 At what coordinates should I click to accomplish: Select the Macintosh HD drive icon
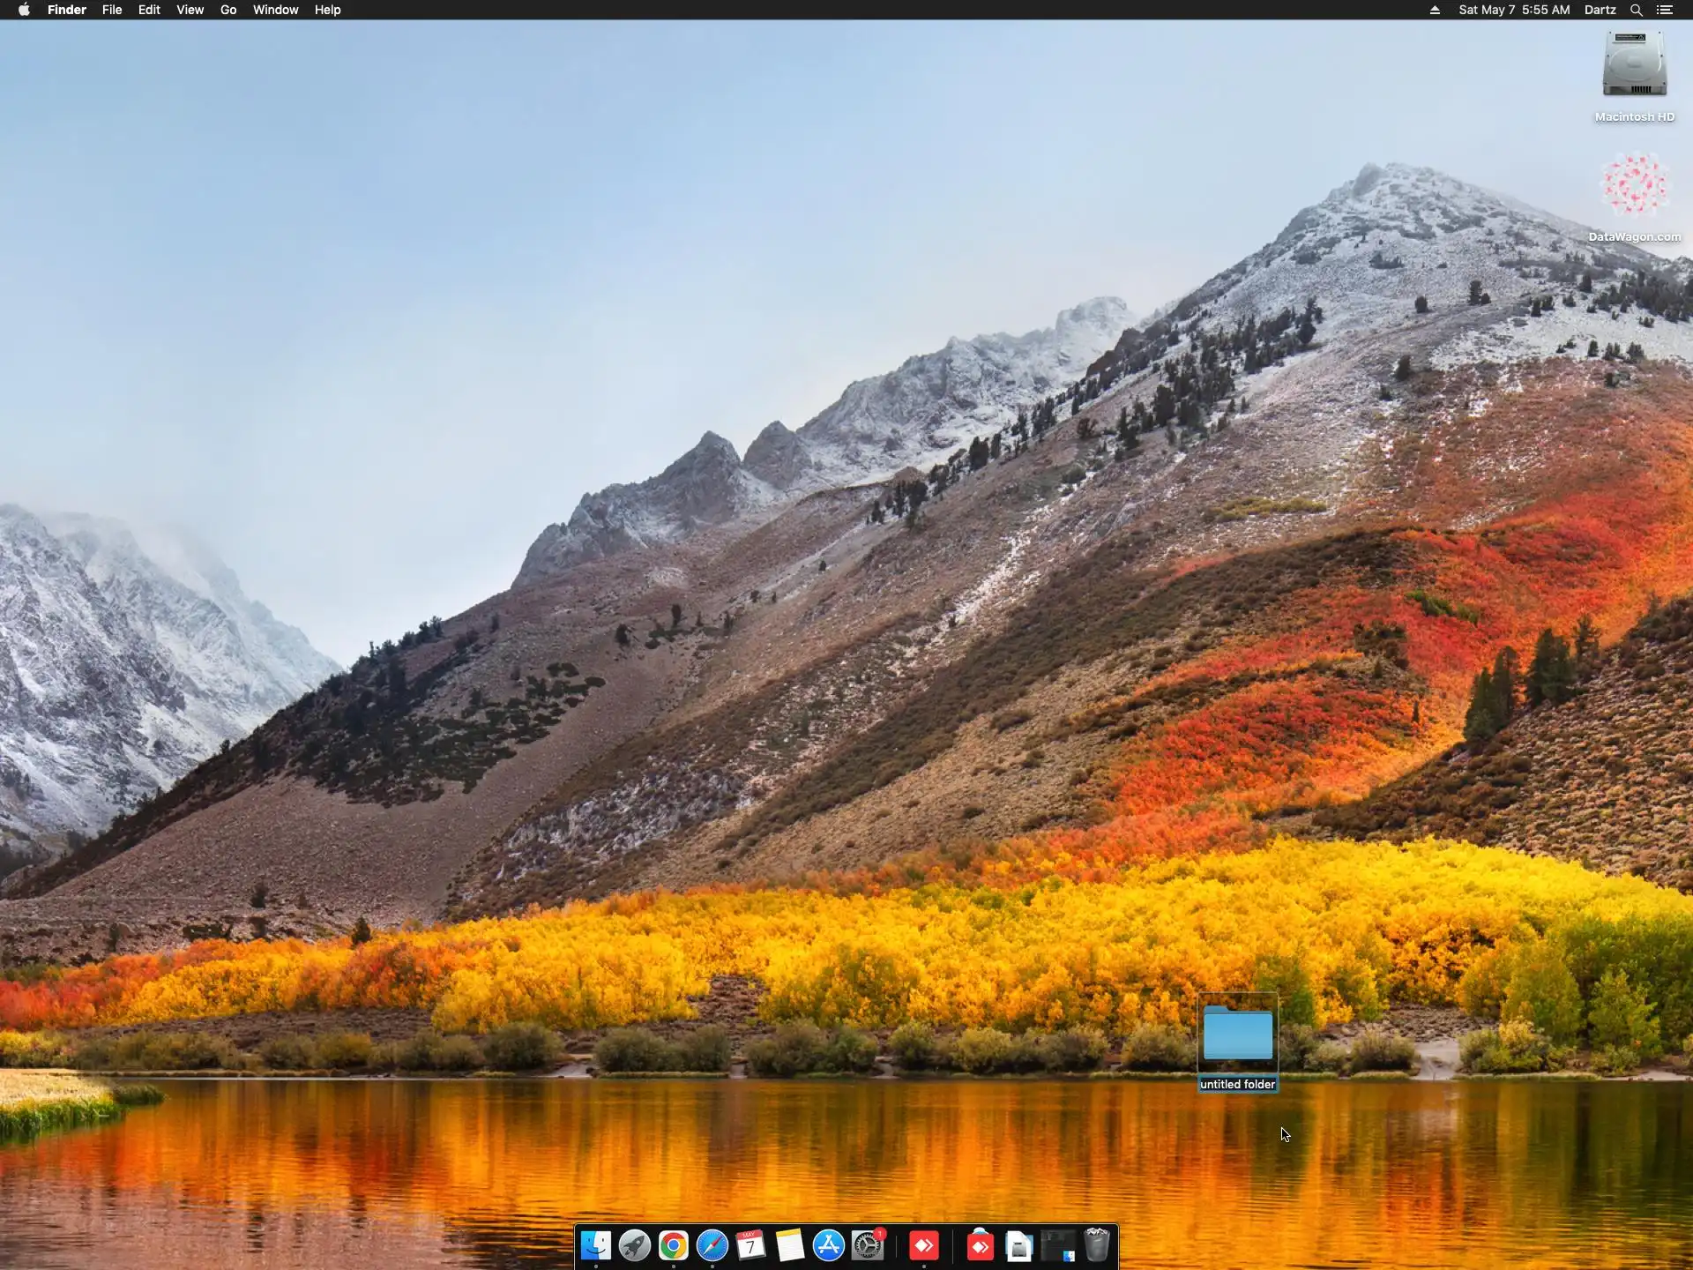click(x=1634, y=66)
